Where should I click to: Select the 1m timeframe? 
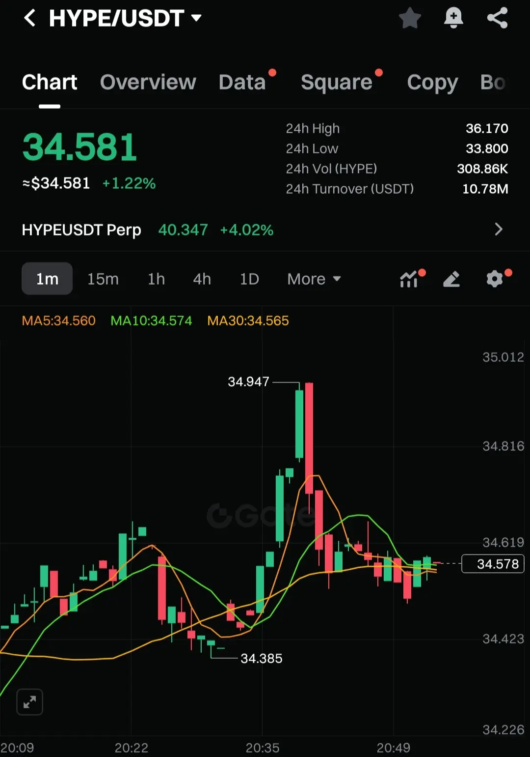[x=47, y=279]
